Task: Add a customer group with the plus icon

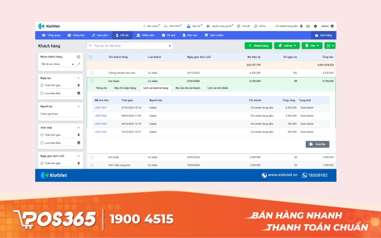Action: pos(78,57)
